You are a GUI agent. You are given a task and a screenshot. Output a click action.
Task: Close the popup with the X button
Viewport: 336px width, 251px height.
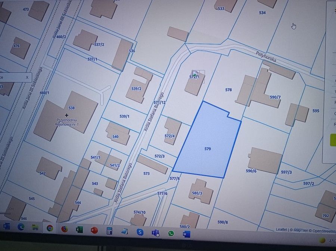pyautogui.click(x=27, y=77)
